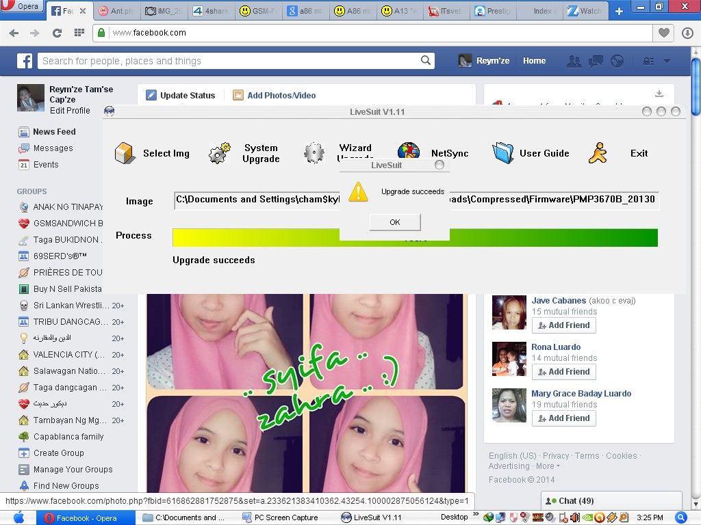Open NetSync globe icon in LiveSuit
This screenshot has width=701, height=525.
coord(409,150)
